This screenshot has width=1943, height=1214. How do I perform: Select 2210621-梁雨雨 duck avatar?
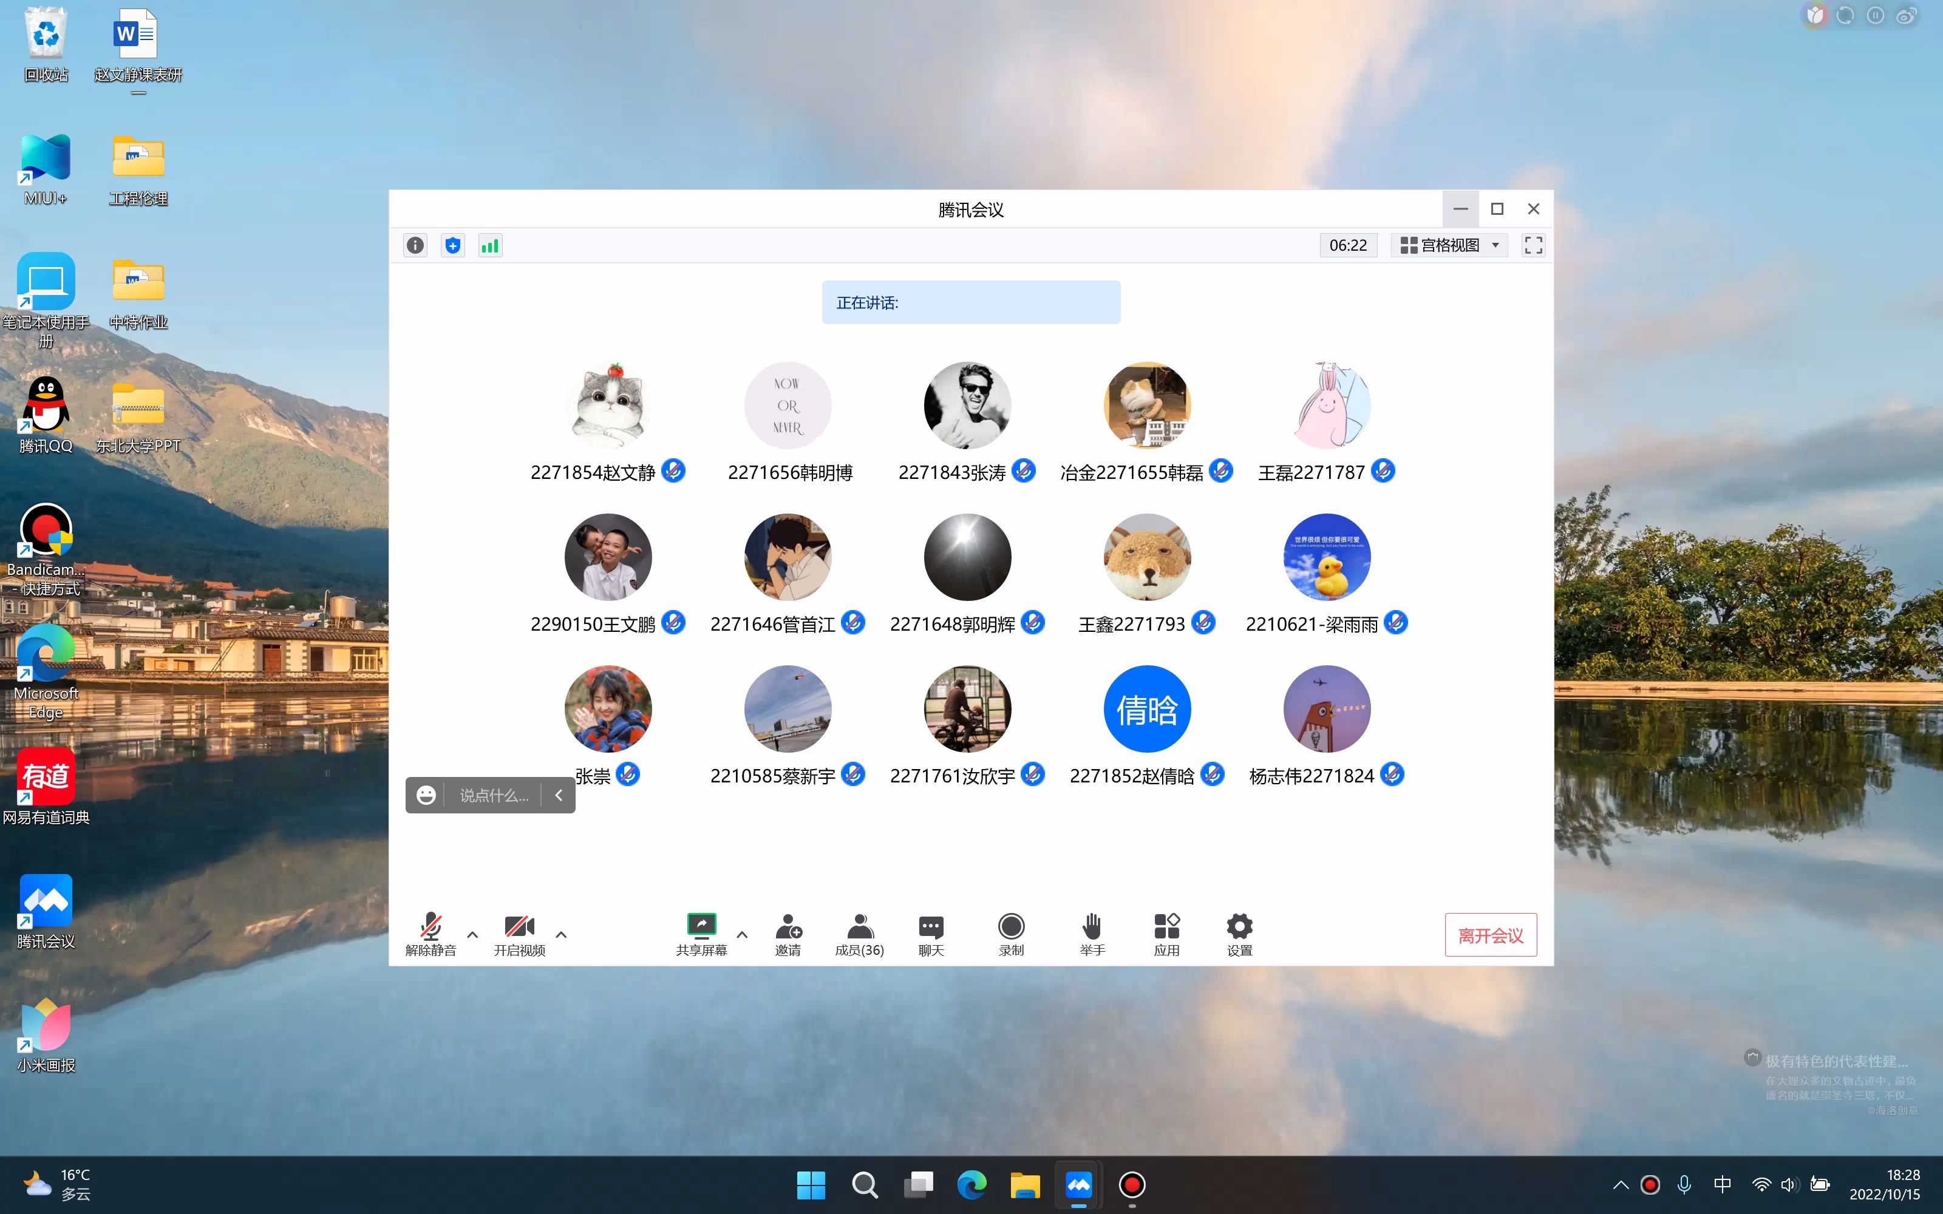pos(1327,557)
